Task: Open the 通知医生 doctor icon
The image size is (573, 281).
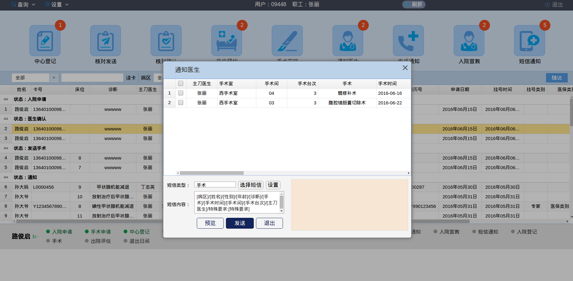Action: [x=348, y=41]
